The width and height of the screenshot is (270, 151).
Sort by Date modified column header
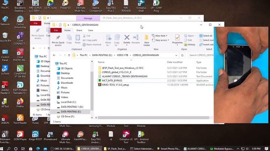tap(175, 62)
